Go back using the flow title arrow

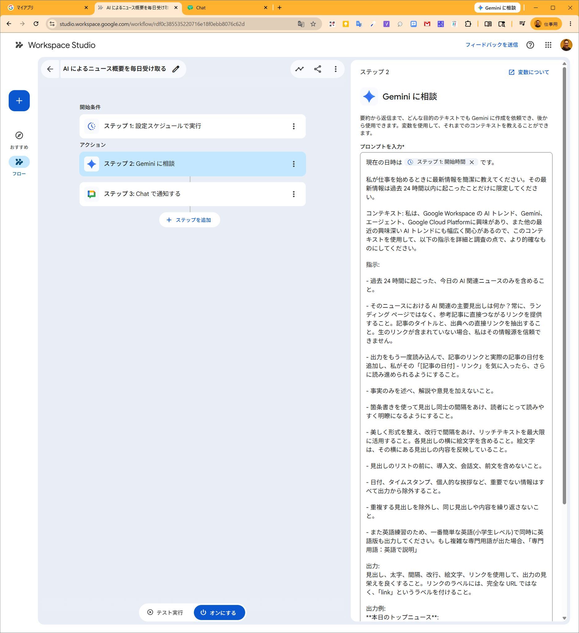click(x=50, y=69)
